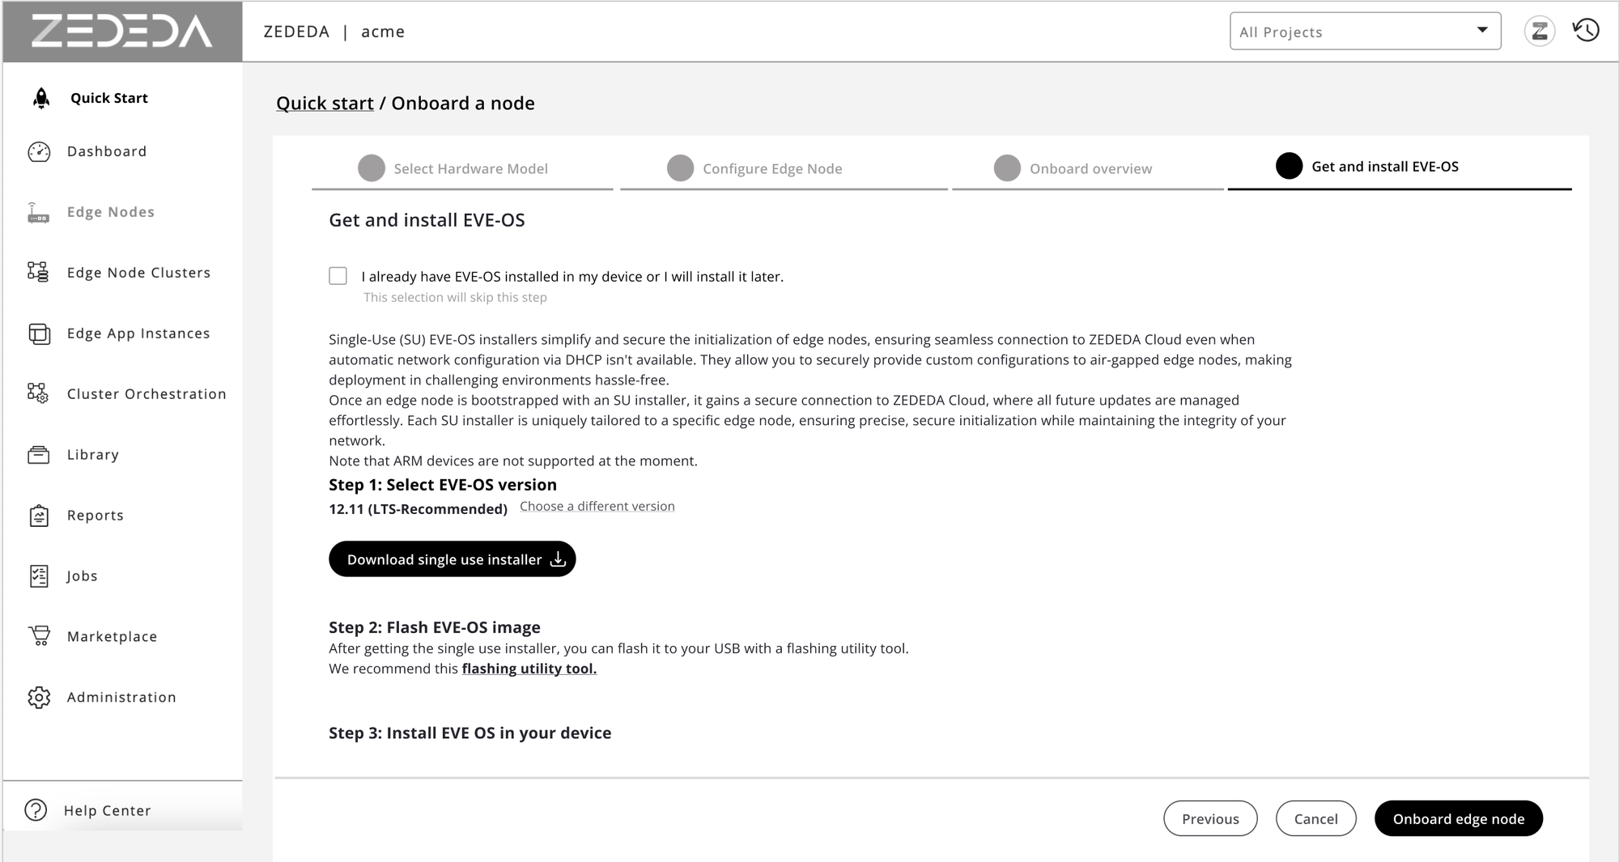The height and width of the screenshot is (862, 1619).
Task: Open the Dashboard via its gauge icon
Action: click(x=40, y=151)
